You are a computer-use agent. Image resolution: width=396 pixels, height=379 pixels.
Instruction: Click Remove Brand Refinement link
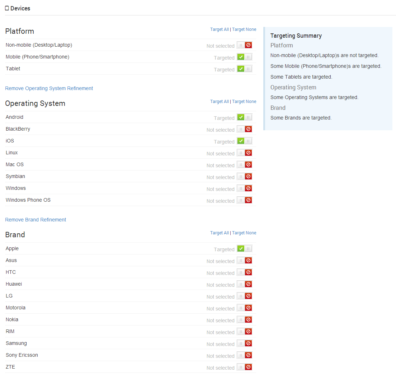pyautogui.click(x=36, y=220)
